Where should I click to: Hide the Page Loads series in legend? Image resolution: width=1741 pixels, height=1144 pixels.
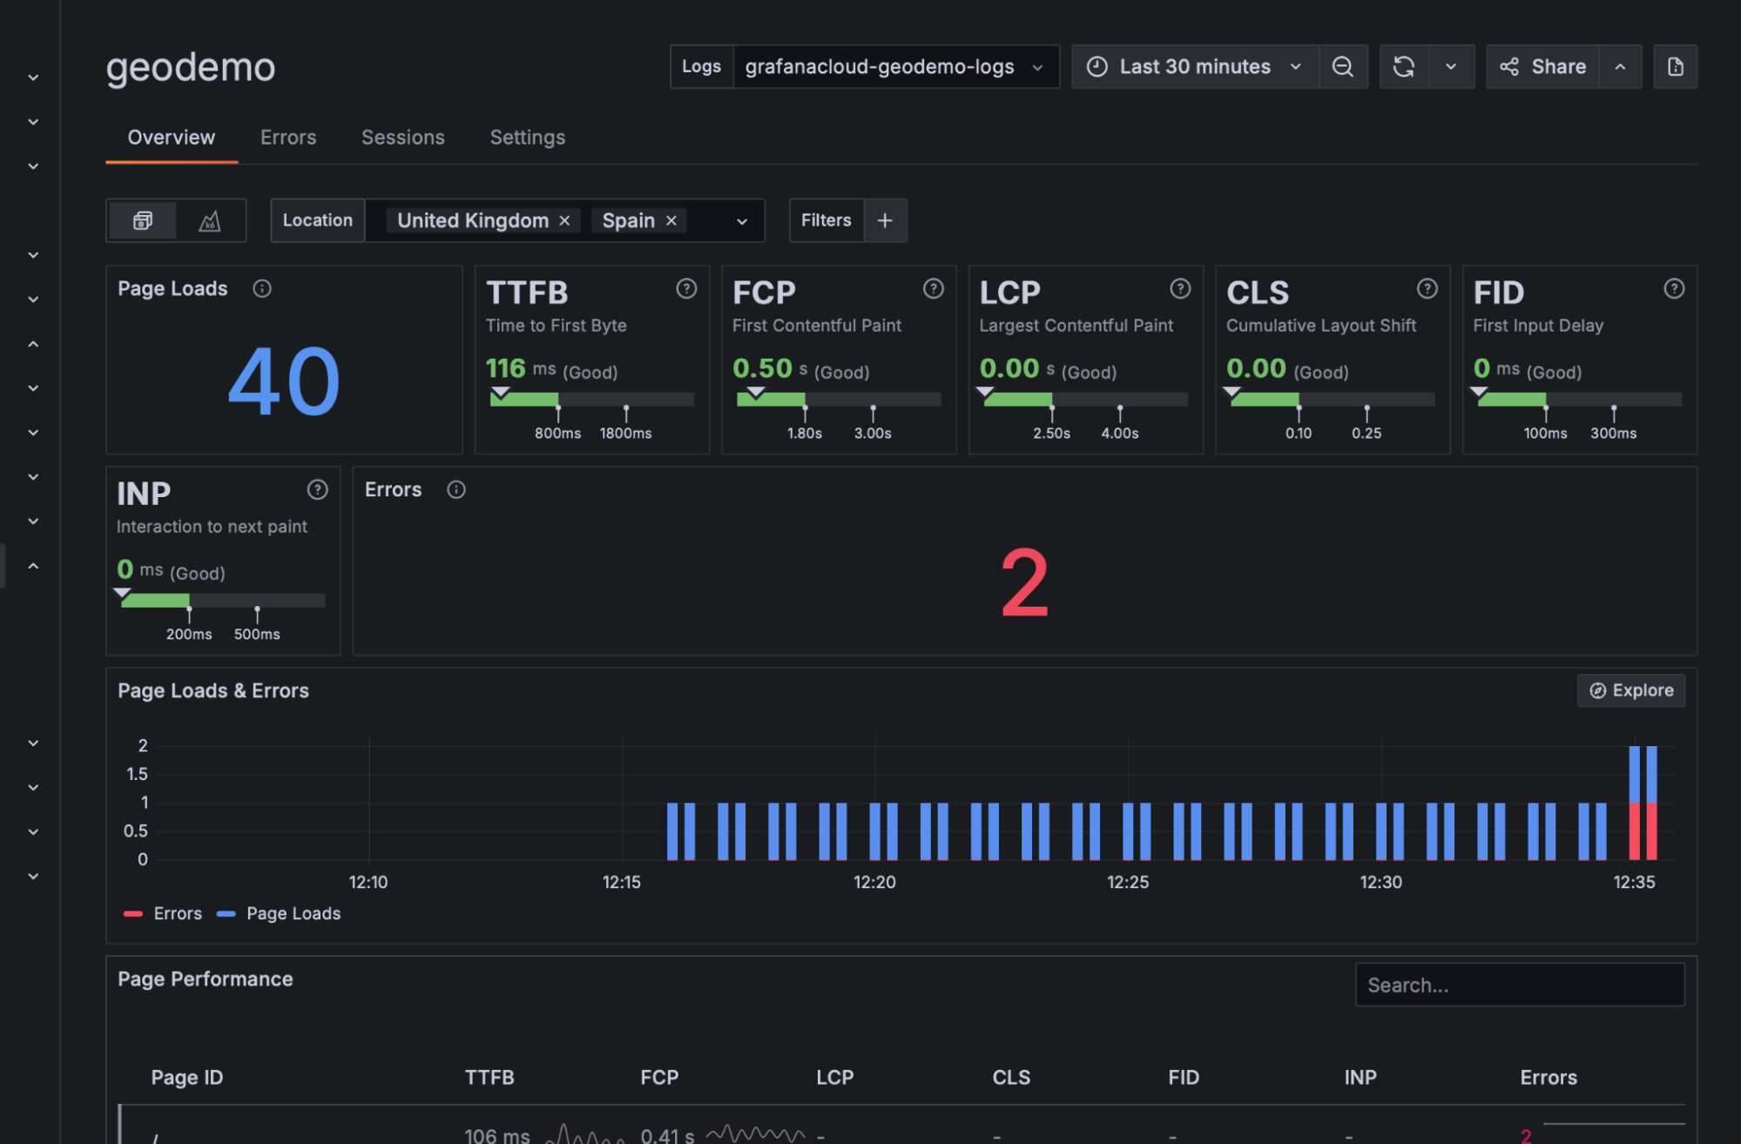[293, 913]
